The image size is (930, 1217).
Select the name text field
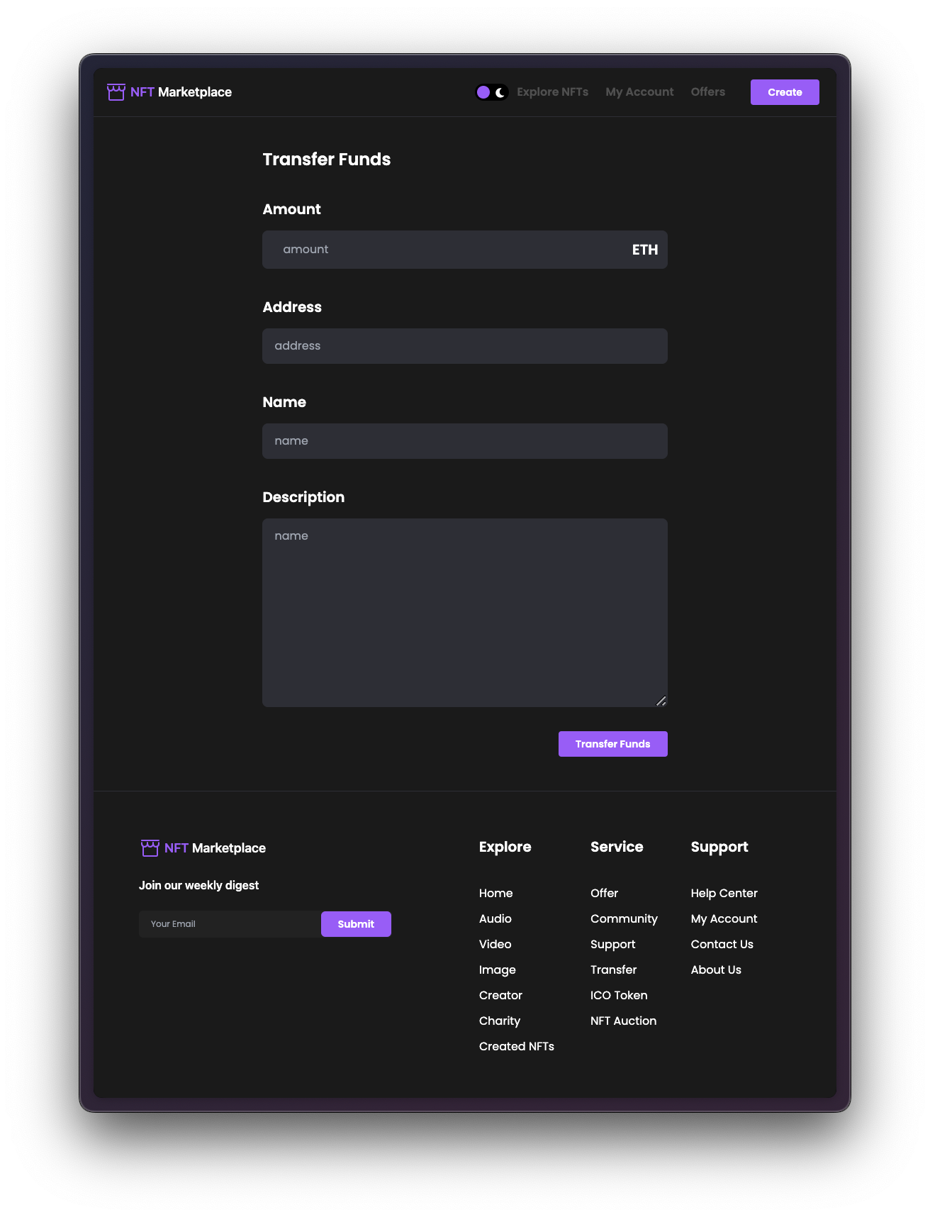tap(464, 441)
